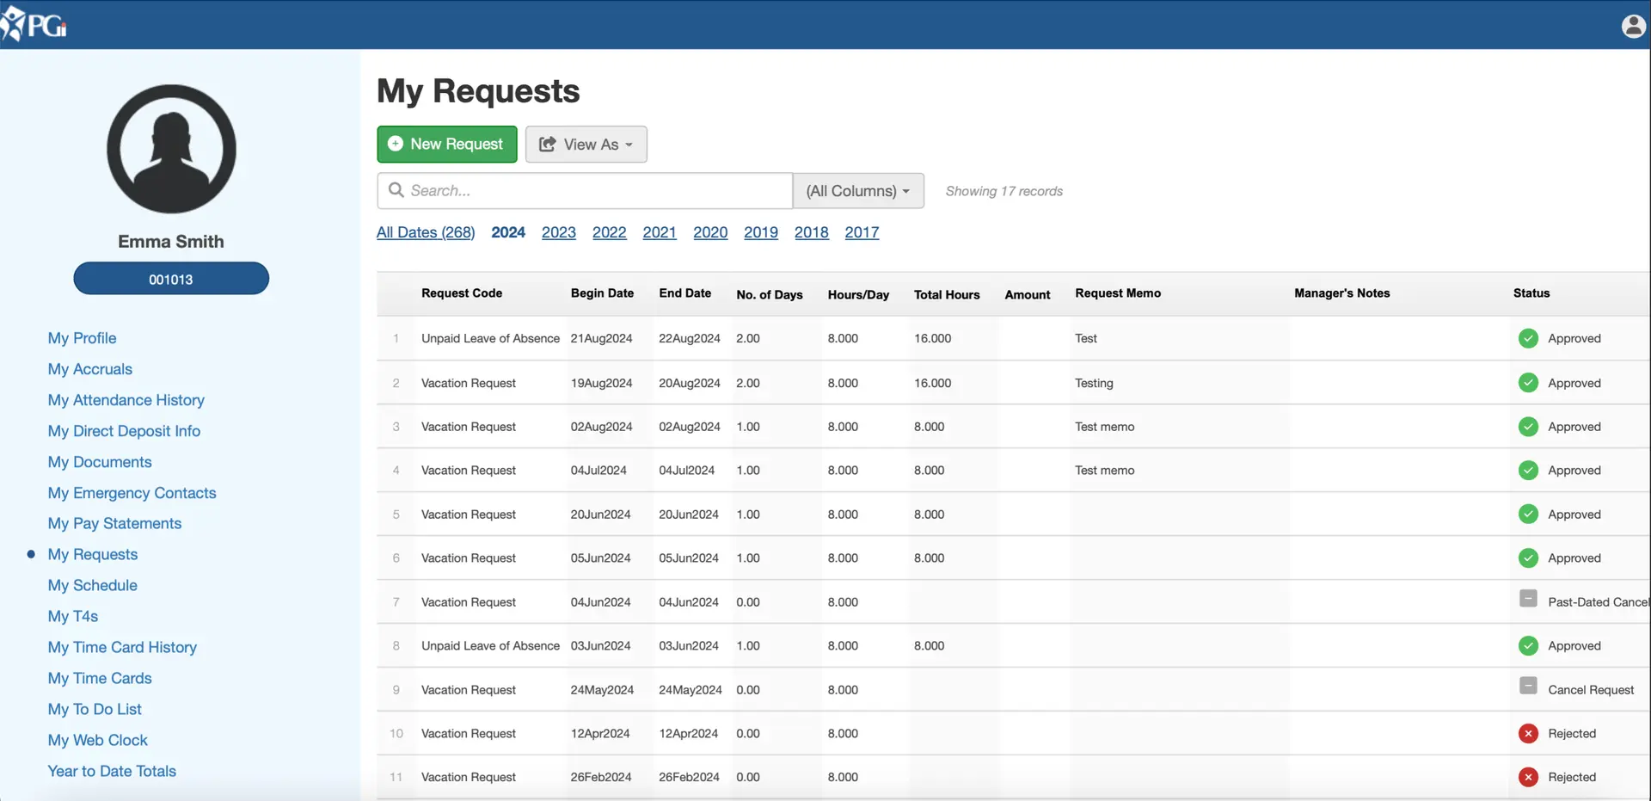Open the user account icon menu
This screenshot has width=1651, height=801.
coord(1633,26)
